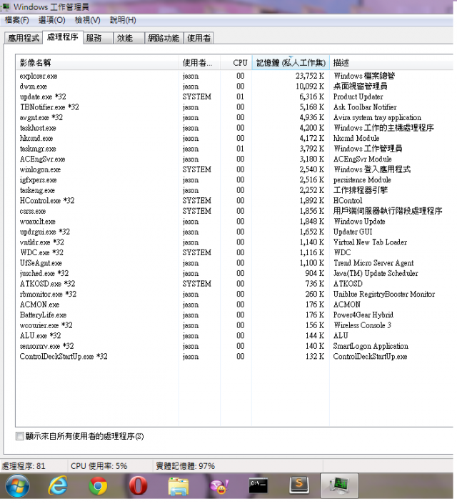Select igfxpers.exe process row
The width and height of the screenshot is (457, 504).
tap(234, 180)
